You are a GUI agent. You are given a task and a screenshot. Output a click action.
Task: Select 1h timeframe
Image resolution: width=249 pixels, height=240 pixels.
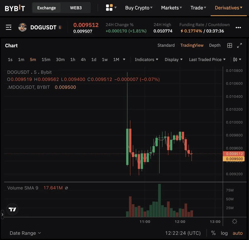73,60
